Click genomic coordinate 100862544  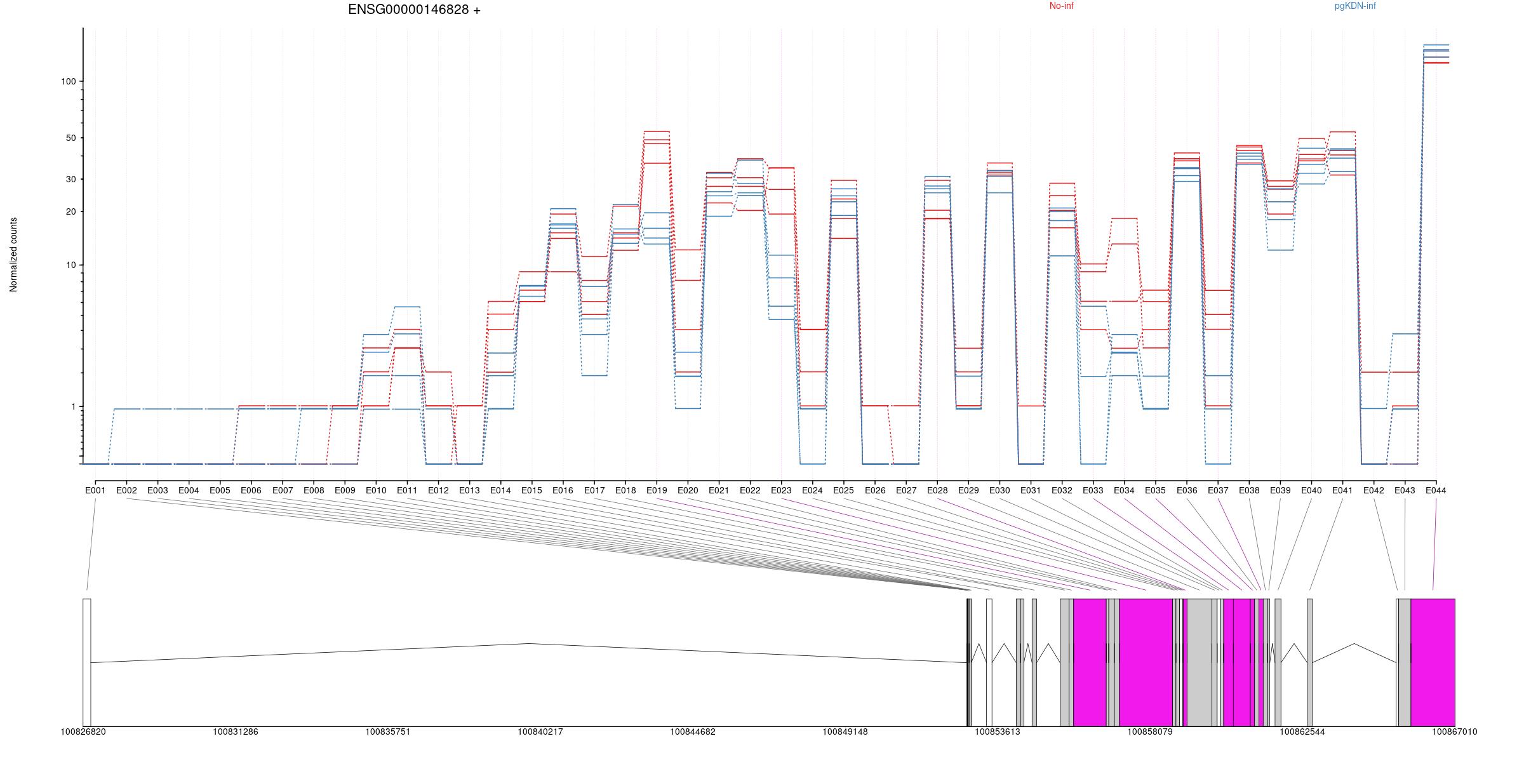point(1302,732)
